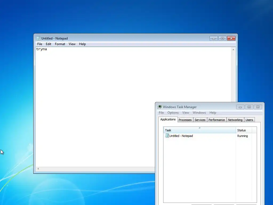Close the Windows Task Manager window

pyautogui.click(x=258, y=107)
